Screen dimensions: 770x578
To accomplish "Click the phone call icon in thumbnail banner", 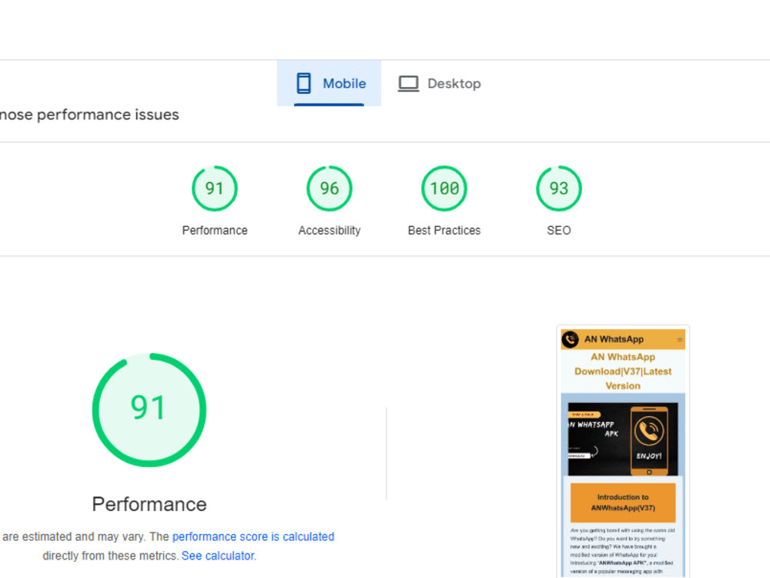I will 649,431.
